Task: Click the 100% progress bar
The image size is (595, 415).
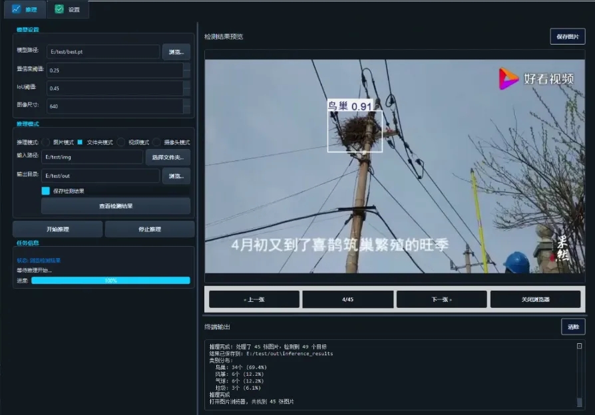Action: point(110,281)
